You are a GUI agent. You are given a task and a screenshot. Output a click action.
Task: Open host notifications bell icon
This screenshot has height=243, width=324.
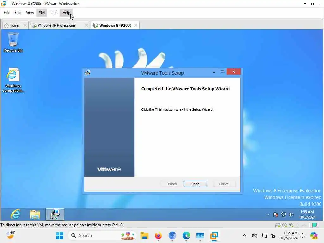coord(302,235)
